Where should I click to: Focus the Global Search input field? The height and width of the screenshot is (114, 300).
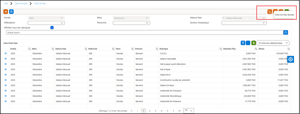(x=145, y=33)
